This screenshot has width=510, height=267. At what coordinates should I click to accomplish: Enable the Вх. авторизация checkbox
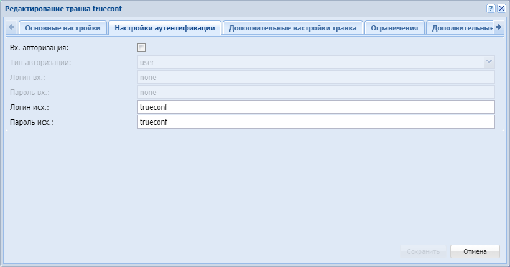[x=141, y=48]
